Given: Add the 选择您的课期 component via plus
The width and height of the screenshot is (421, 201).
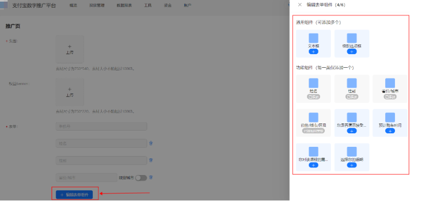Looking at the screenshot, I should click(x=351, y=165).
